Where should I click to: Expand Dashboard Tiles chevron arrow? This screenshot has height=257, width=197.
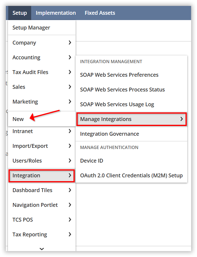click(70, 190)
